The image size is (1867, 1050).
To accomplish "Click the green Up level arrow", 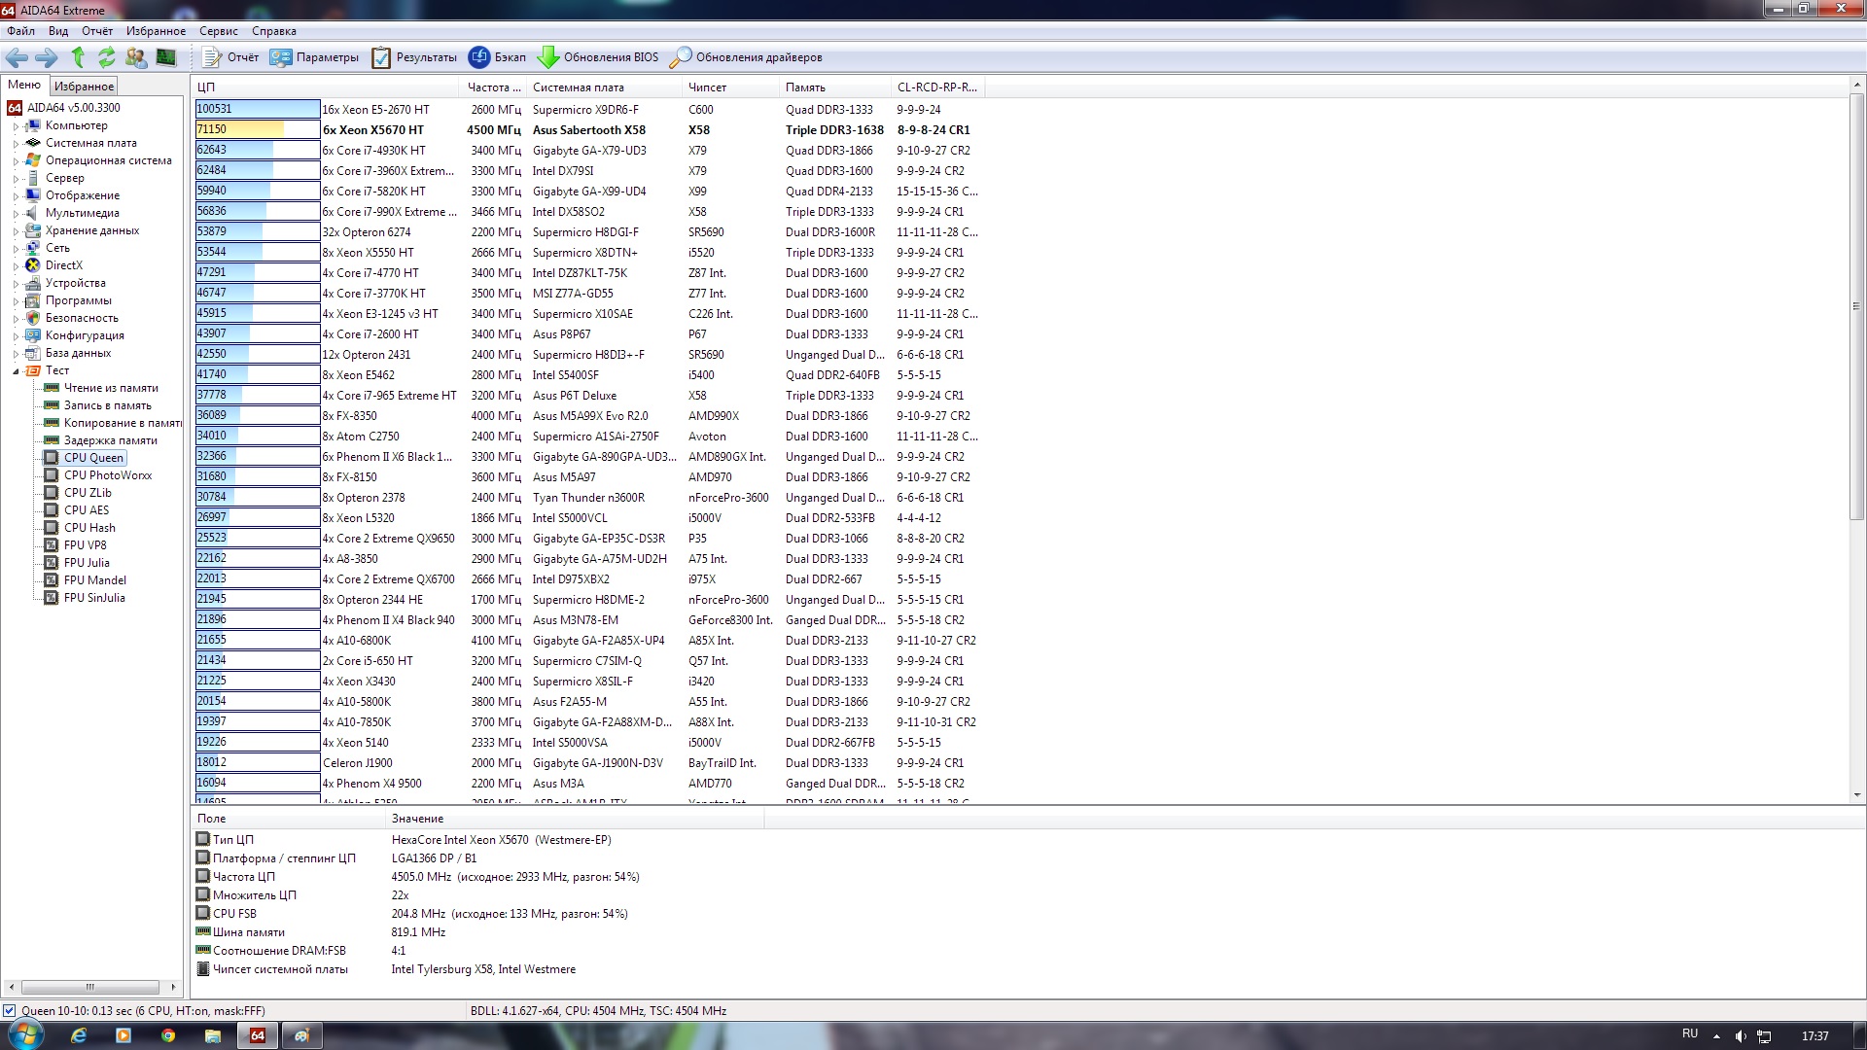I will pos(78,57).
